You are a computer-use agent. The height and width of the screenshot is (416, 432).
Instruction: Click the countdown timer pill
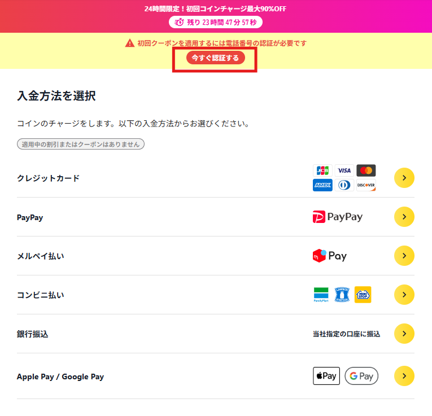pos(216,22)
